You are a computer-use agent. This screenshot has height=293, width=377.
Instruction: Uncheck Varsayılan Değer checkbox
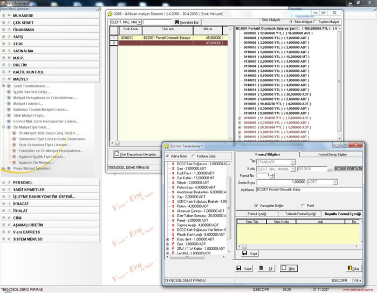256,206
